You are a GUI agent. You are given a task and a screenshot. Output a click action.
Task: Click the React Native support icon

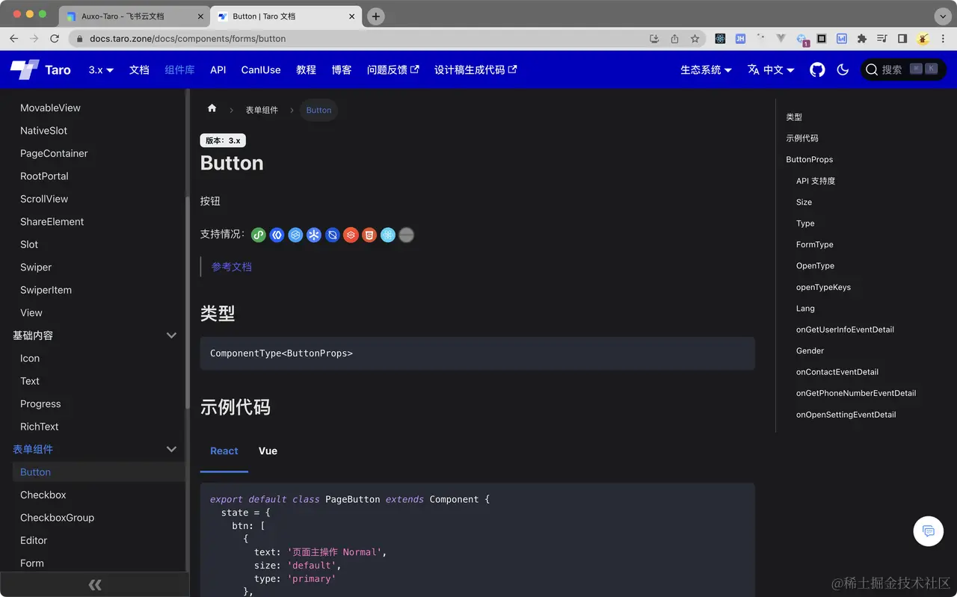pyautogui.click(x=388, y=235)
